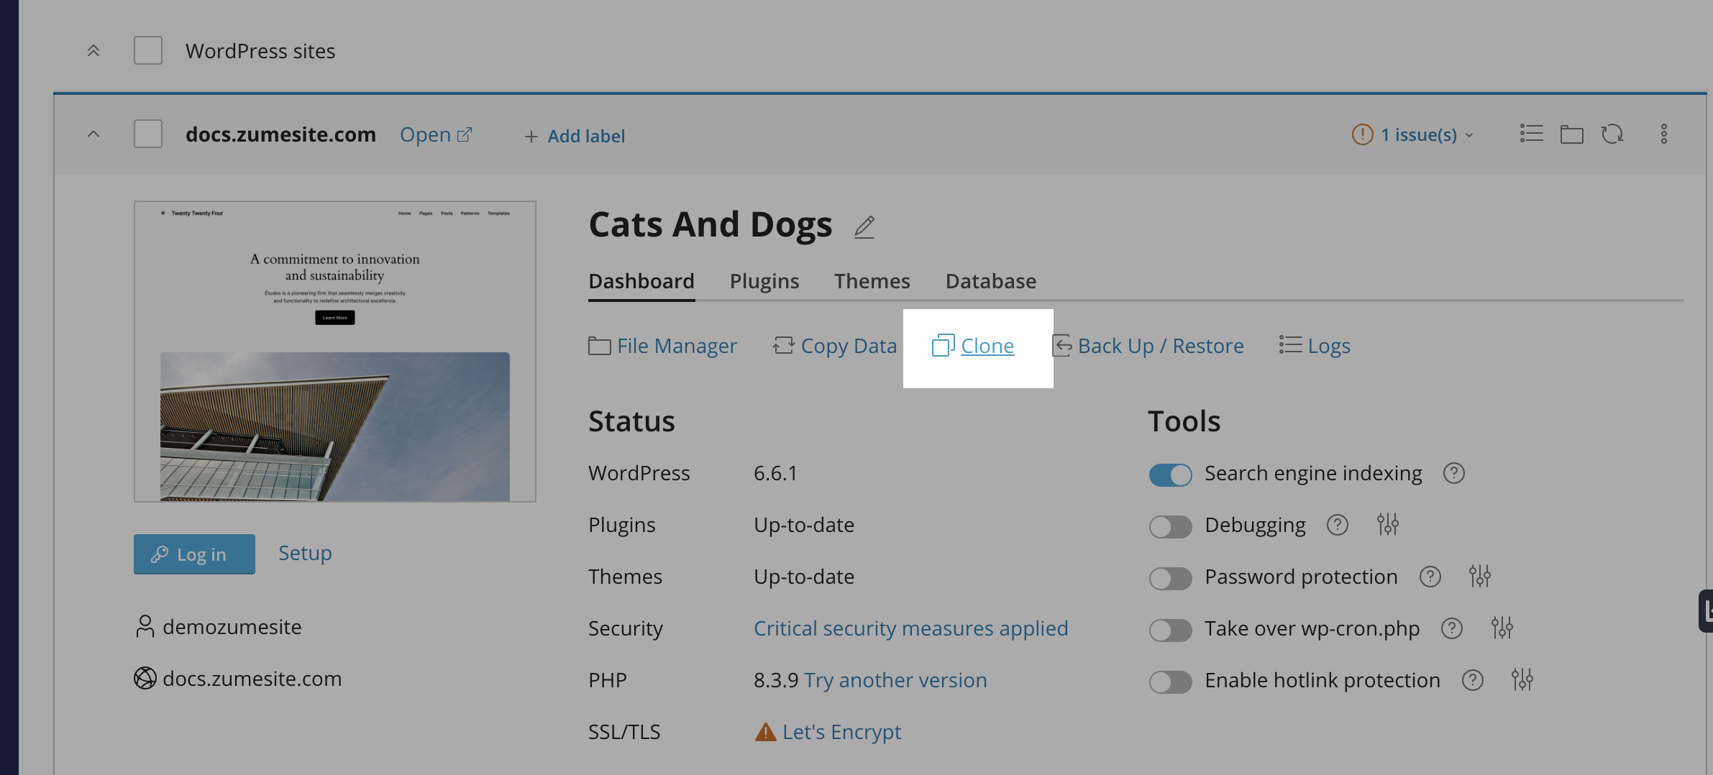Enable the Debugging toggle
The image size is (1713, 775).
click(1170, 526)
